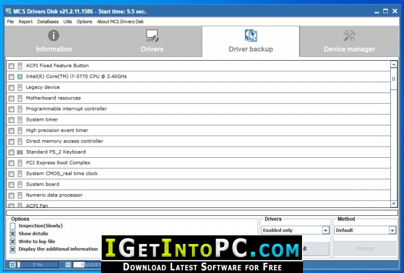Image resolution: width=404 pixels, height=273 pixels.
Task: Check the Intel Core i7-3770 CPU checkbox
Action: (11, 77)
